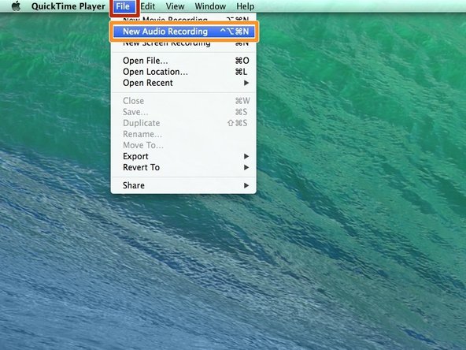Open the Apple menu
The image size is (466, 350).
[16, 6]
